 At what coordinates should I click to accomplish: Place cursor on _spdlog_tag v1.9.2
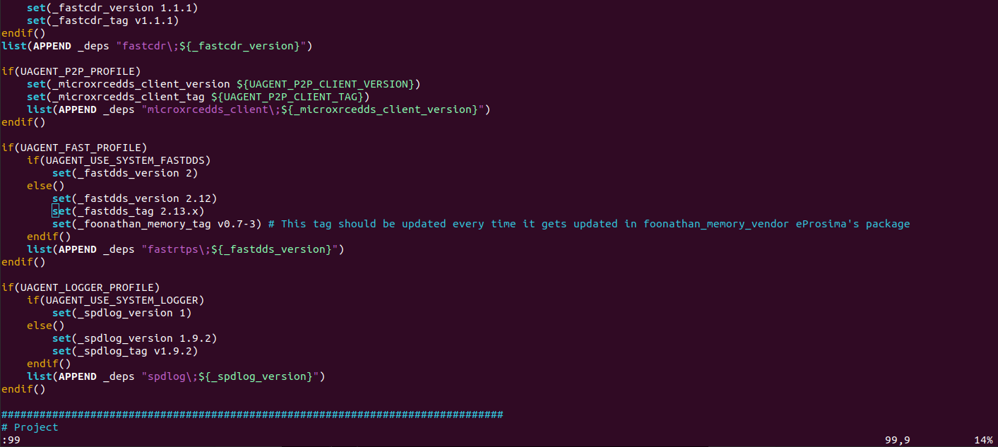(138, 351)
